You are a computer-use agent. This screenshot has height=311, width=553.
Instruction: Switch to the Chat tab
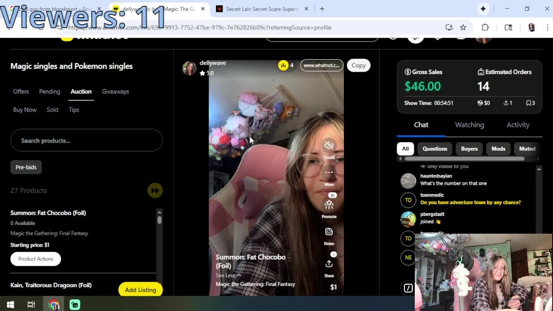pyautogui.click(x=421, y=125)
